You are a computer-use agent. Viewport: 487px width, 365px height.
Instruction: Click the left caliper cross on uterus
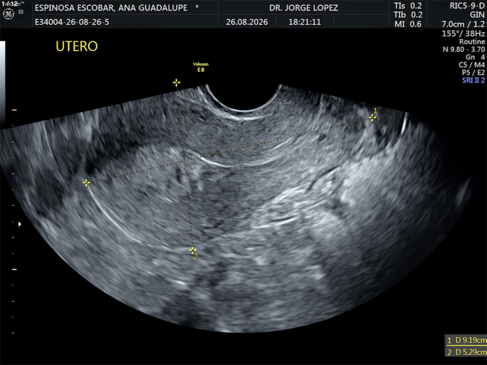pyautogui.click(x=87, y=183)
